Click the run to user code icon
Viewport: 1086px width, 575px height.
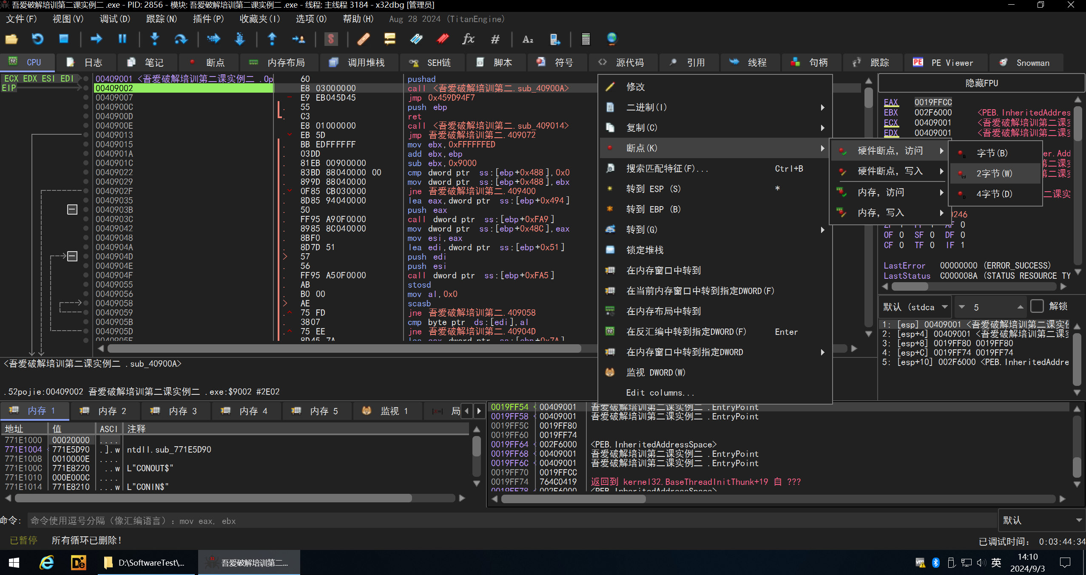[x=299, y=39]
